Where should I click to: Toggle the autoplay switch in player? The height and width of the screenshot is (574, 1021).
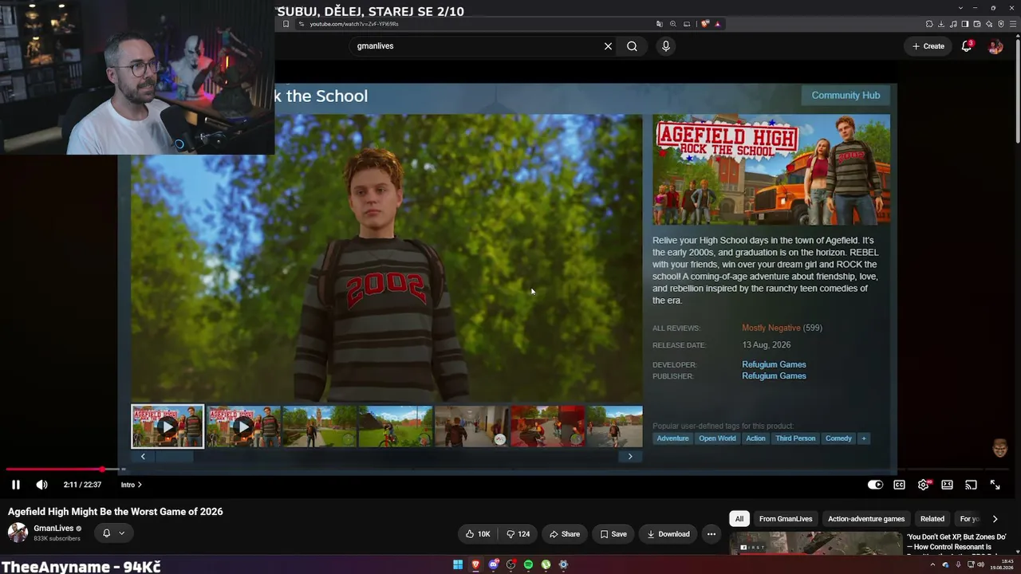point(875,485)
